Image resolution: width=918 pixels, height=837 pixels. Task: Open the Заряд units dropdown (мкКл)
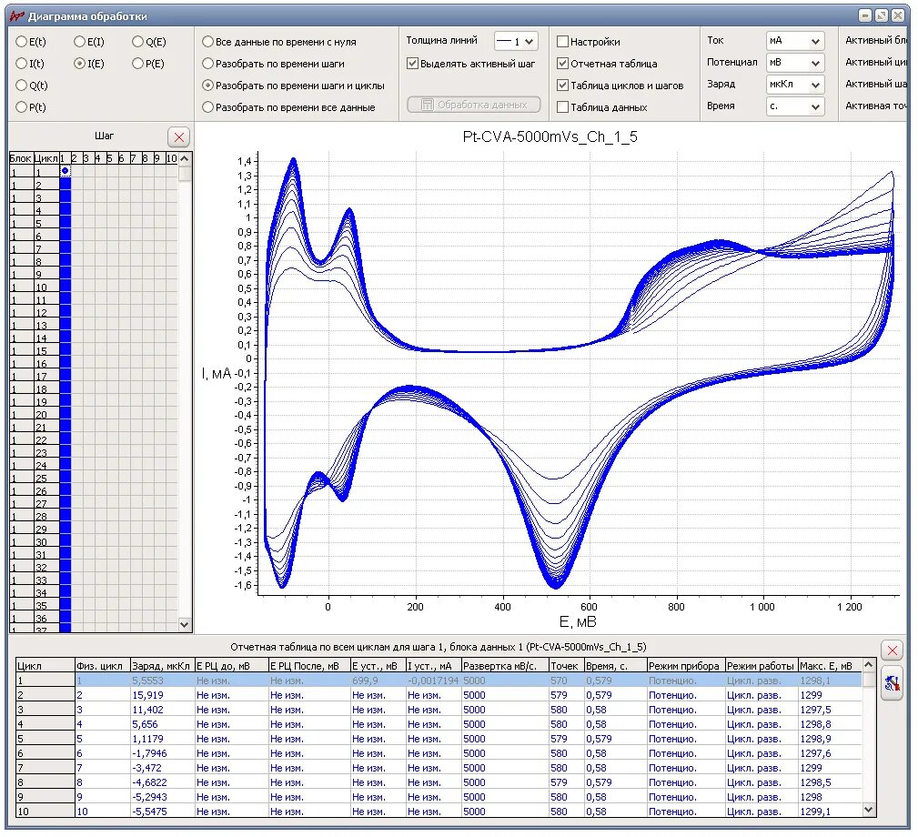[x=795, y=85]
